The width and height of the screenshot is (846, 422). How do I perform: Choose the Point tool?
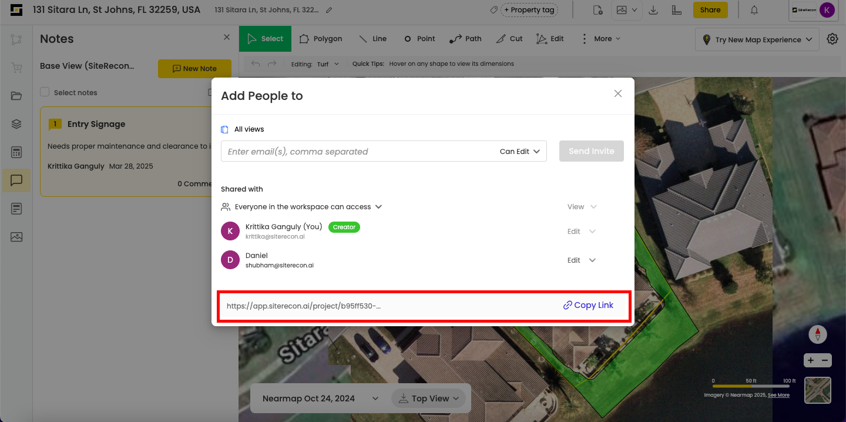point(419,39)
